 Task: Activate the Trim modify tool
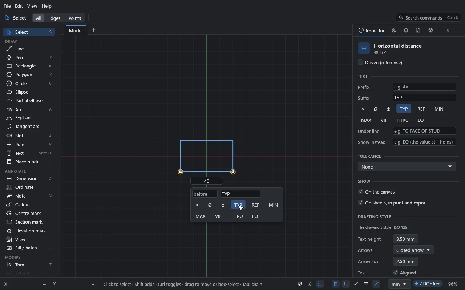coord(29,265)
